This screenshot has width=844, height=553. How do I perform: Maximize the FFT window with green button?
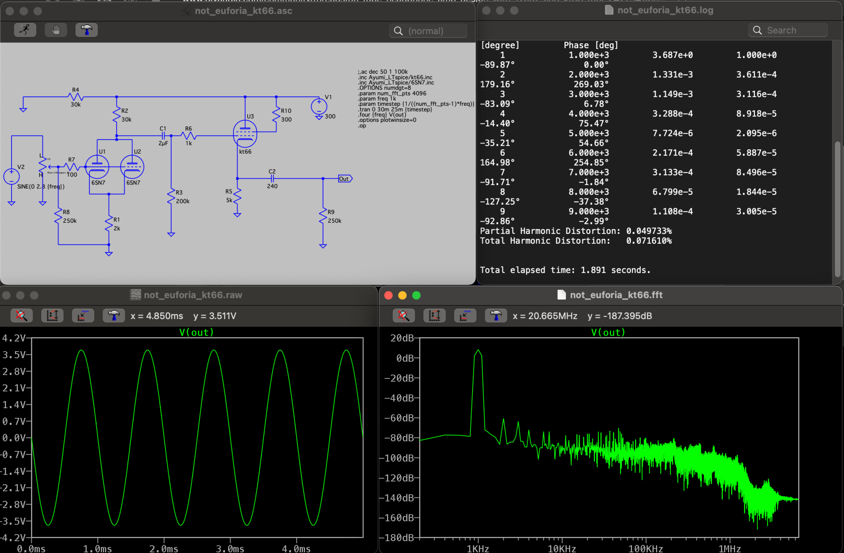416,295
